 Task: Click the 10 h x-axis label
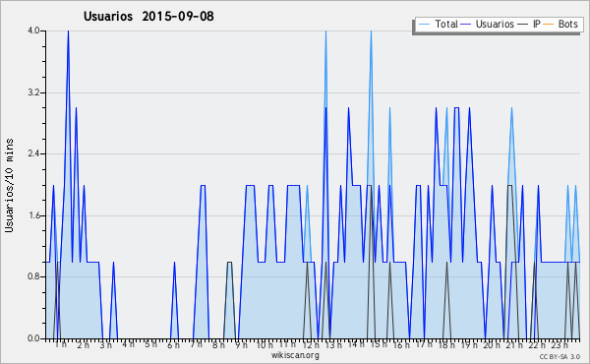pos(265,344)
